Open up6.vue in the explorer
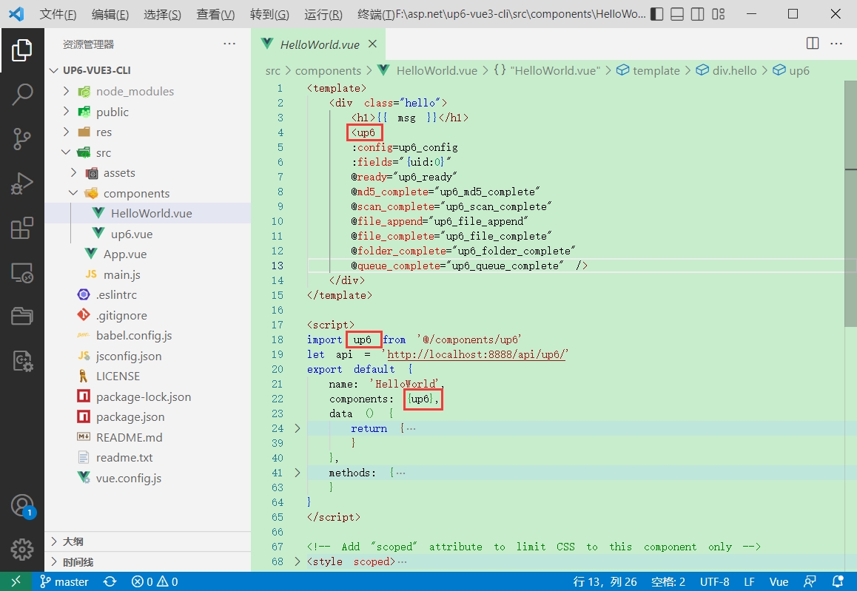This screenshot has width=857, height=591. click(x=131, y=234)
